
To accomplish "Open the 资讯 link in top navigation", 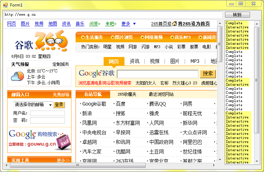I will coord(66,24).
